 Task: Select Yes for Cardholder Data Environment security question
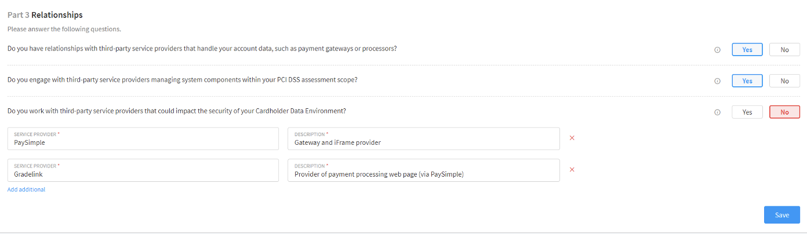[x=747, y=112]
